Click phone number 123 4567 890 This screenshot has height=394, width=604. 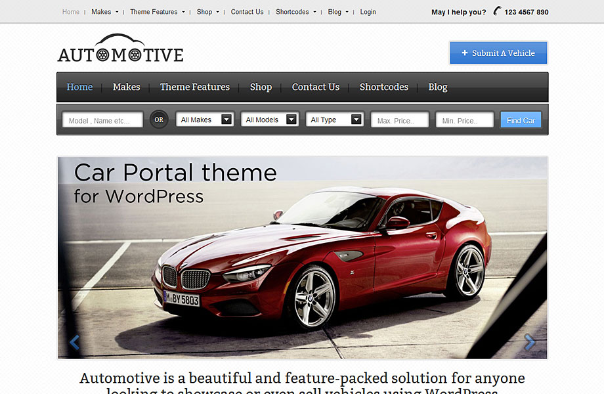(526, 12)
